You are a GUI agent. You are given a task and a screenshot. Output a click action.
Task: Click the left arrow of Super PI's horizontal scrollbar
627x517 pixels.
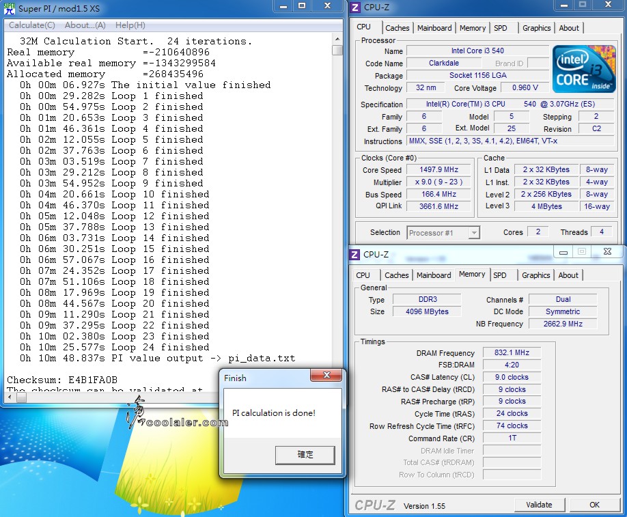pyautogui.click(x=11, y=397)
